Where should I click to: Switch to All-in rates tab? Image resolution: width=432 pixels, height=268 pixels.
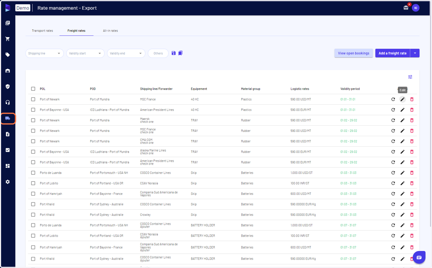pyautogui.click(x=111, y=31)
